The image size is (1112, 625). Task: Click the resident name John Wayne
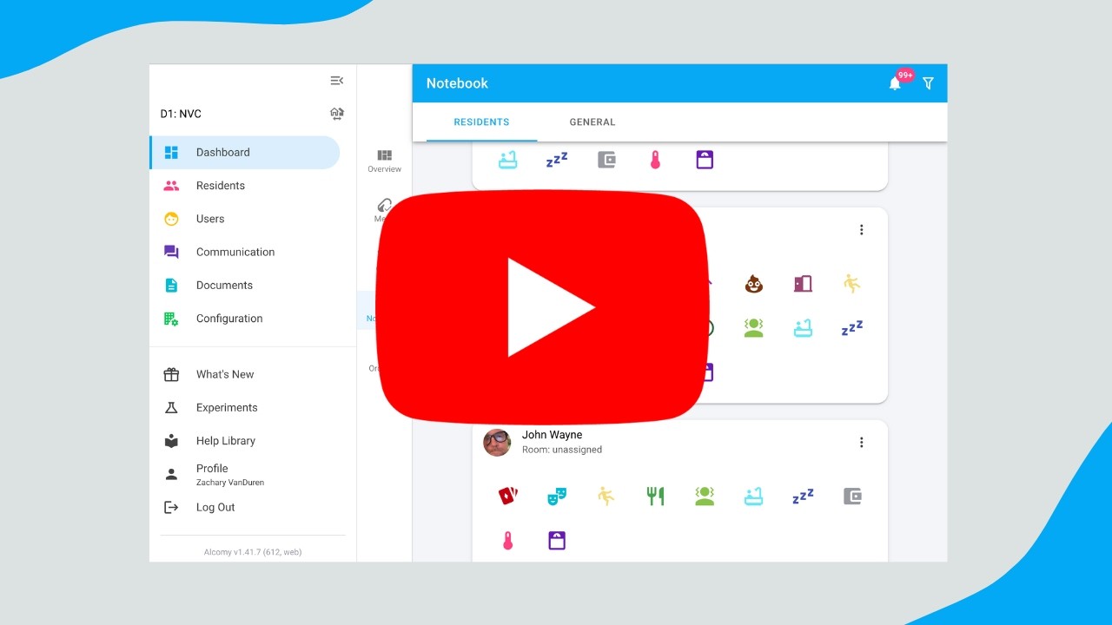[x=553, y=435]
